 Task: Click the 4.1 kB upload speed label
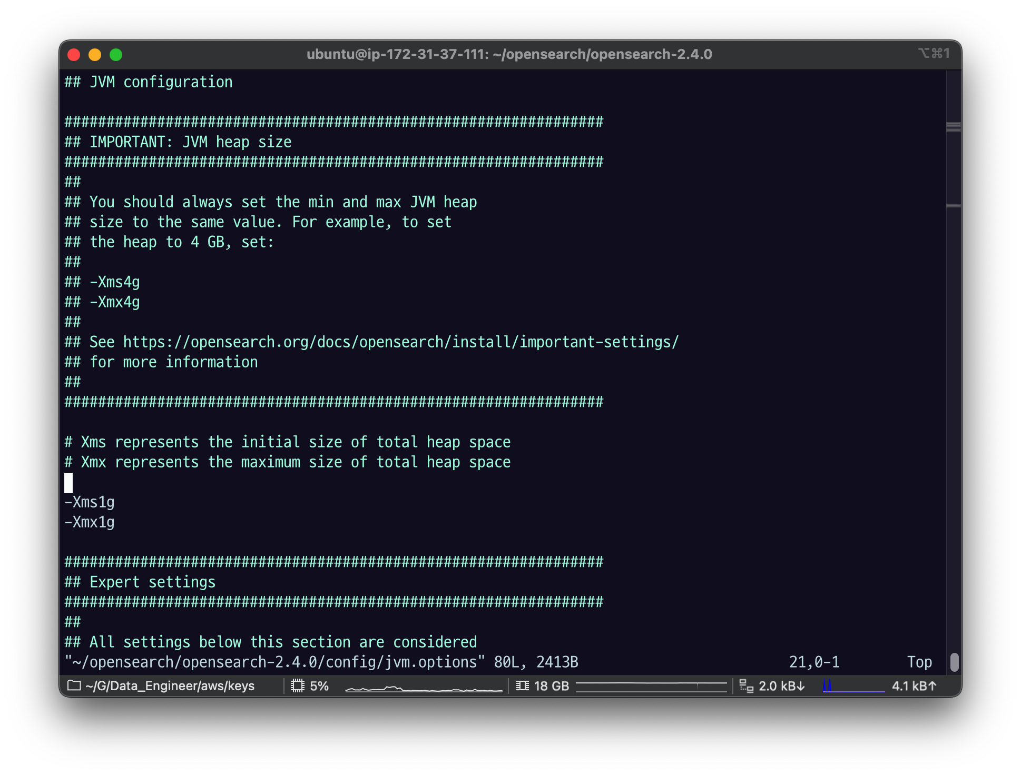[x=914, y=685]
